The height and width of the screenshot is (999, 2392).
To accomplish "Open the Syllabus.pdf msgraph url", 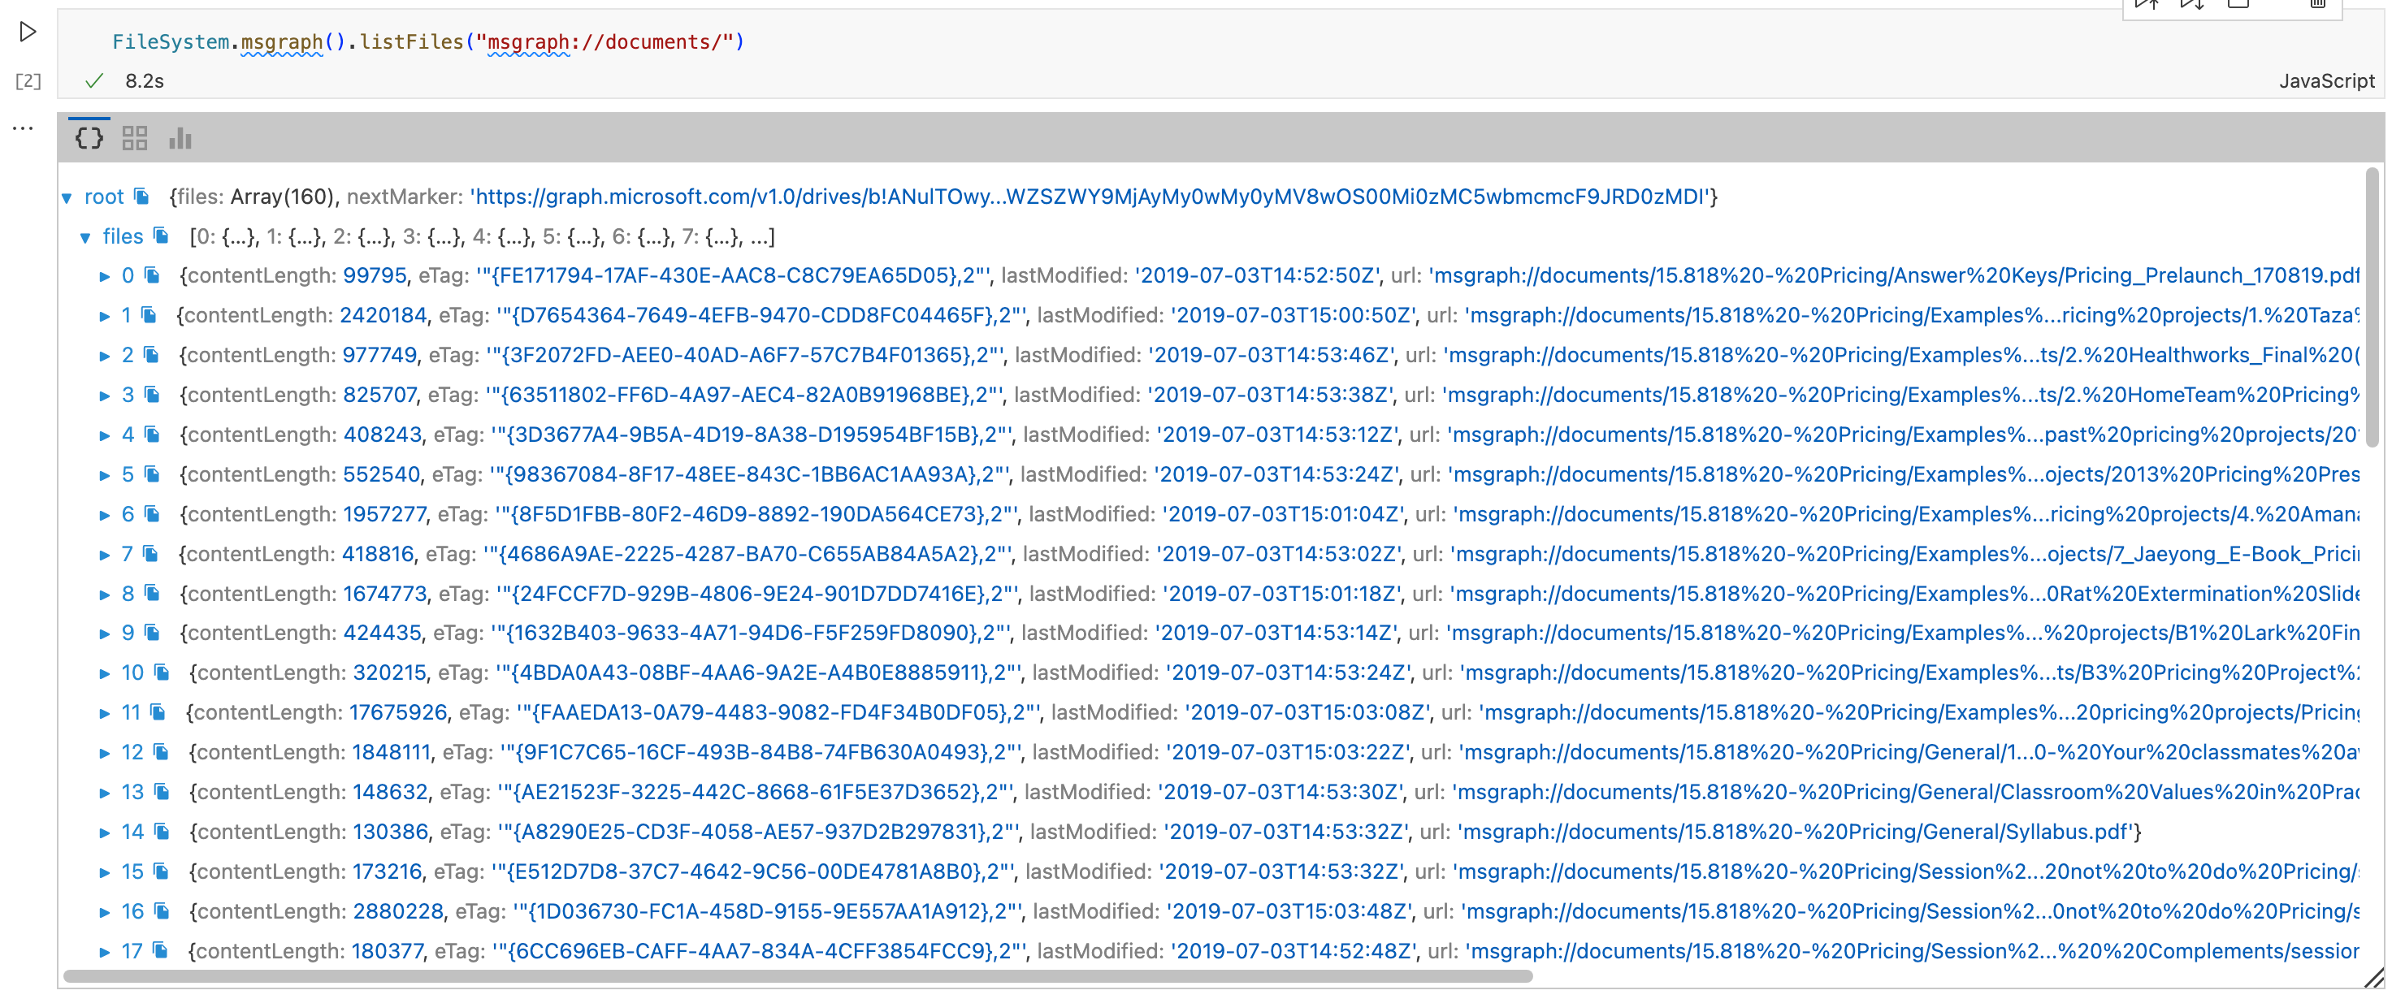I will point(1794,832).
